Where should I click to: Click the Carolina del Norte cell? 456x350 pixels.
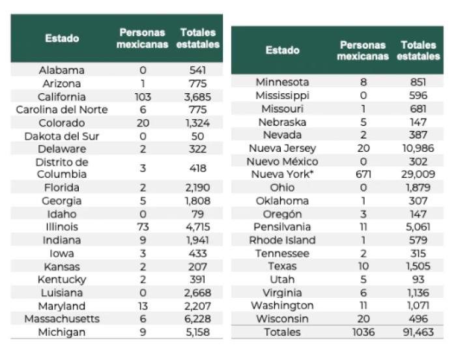point(62,109)
